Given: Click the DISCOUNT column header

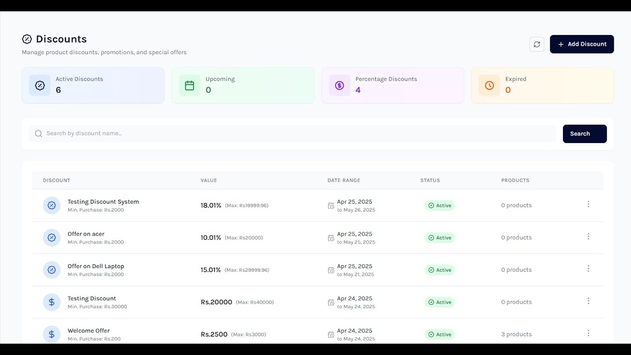Looking at the screenshot, I should tap(57, 180).
